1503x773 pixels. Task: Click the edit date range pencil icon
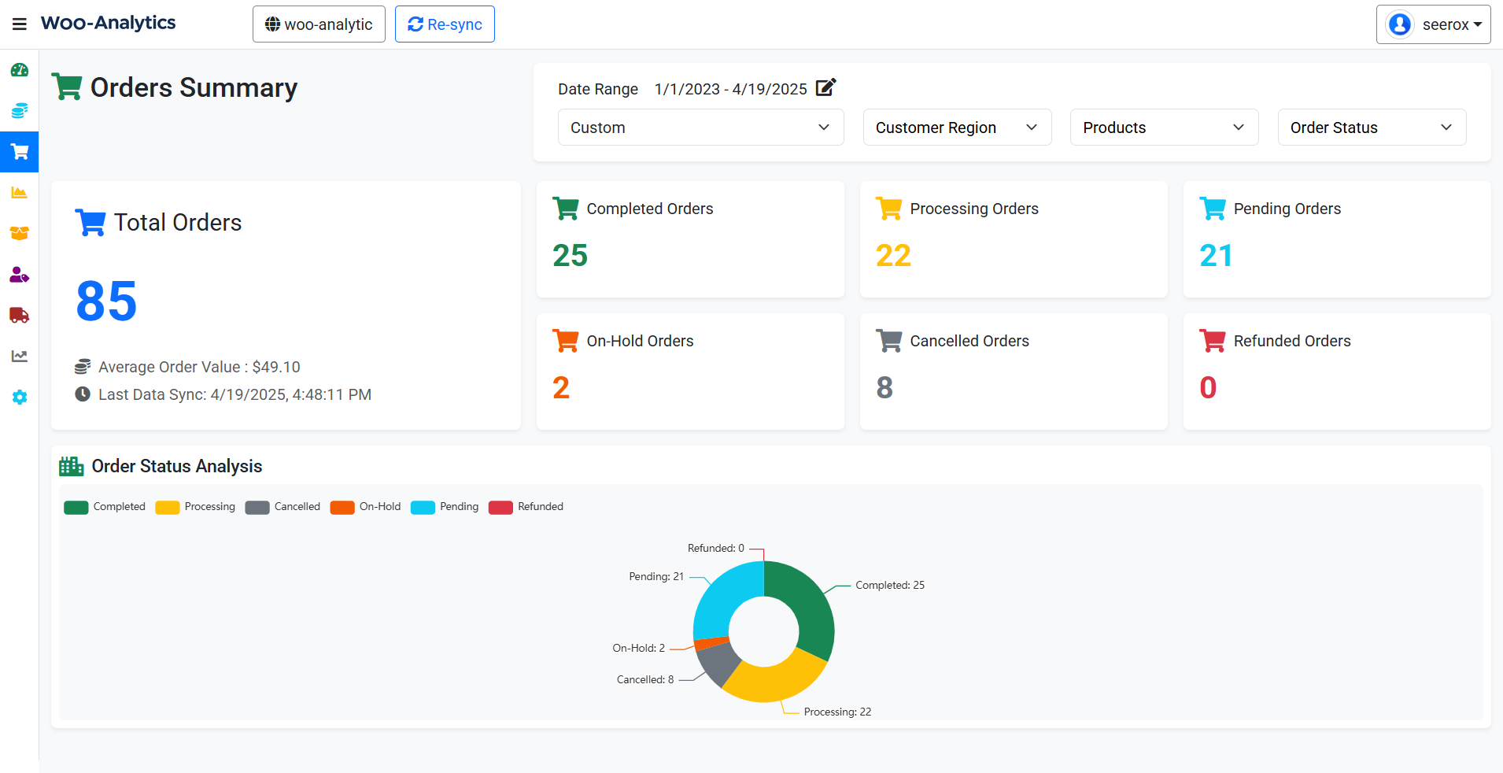pos(825,87)
